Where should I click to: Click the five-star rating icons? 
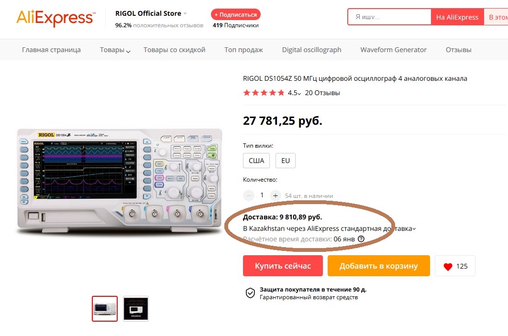coord(264,93)
